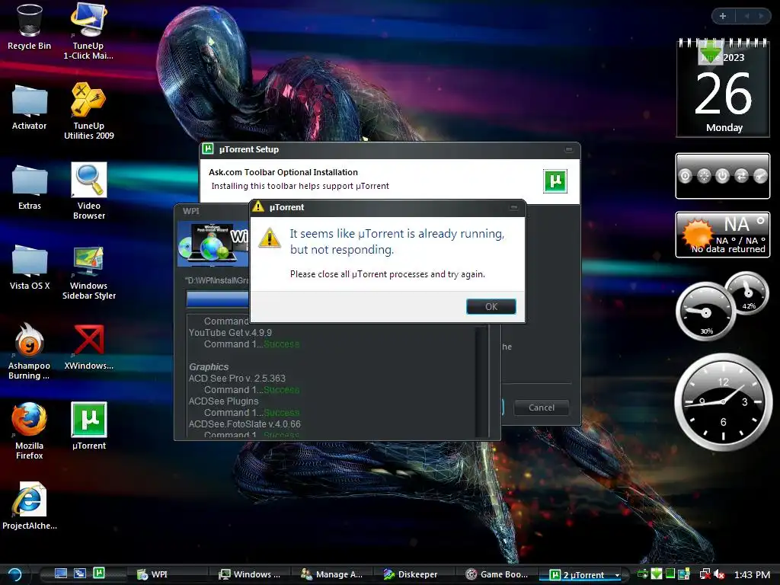780x585 pixels.
Task: Click the network disconnected tray icon
Action: click(x=705, y=574)
